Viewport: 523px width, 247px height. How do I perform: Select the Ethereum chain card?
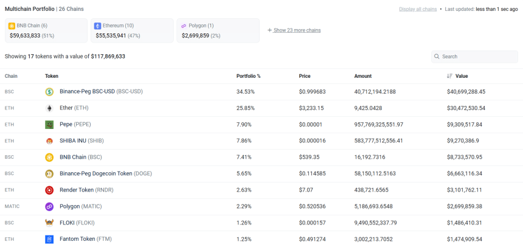pyautogui.click(x=132, y=30)
